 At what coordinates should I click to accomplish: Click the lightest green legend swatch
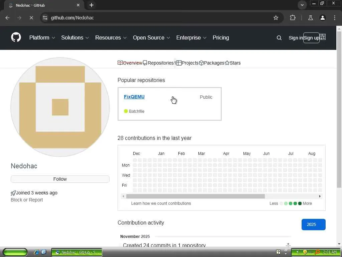point(286,203)
